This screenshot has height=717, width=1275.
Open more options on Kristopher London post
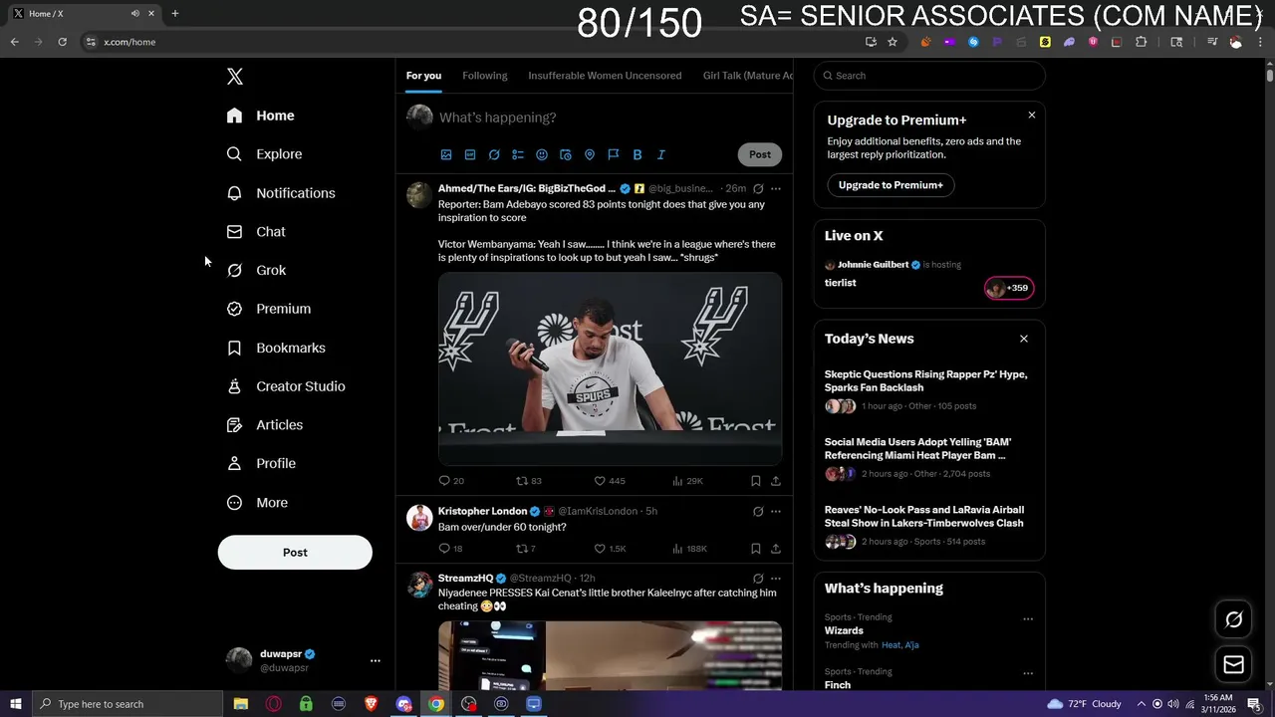point(776,511)
